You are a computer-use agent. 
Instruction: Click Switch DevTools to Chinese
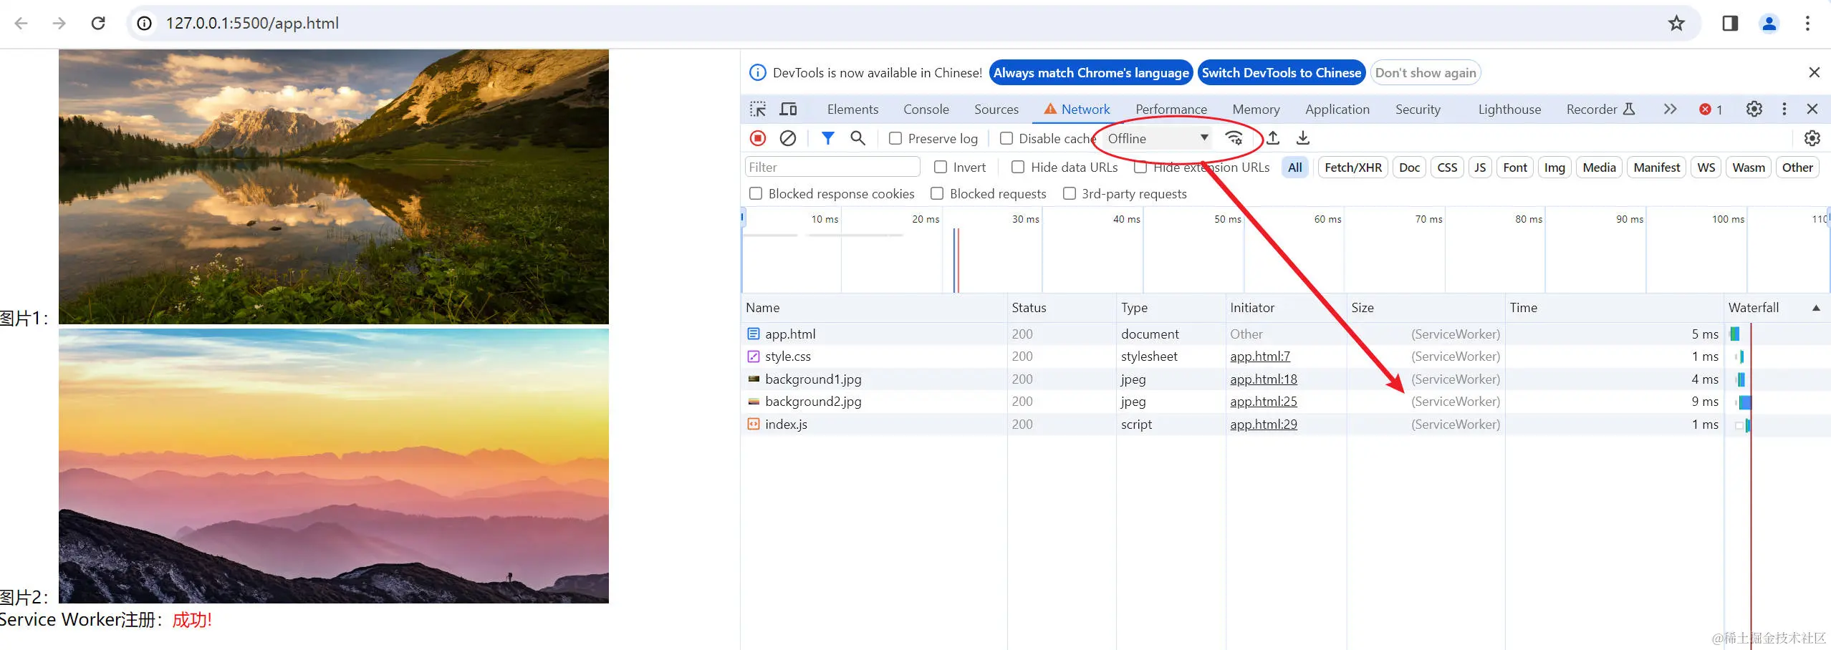click(1282, 72)
